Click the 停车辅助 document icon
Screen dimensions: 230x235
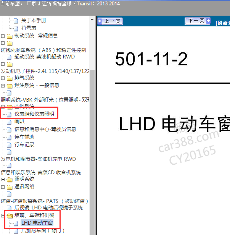coord(9,137)
